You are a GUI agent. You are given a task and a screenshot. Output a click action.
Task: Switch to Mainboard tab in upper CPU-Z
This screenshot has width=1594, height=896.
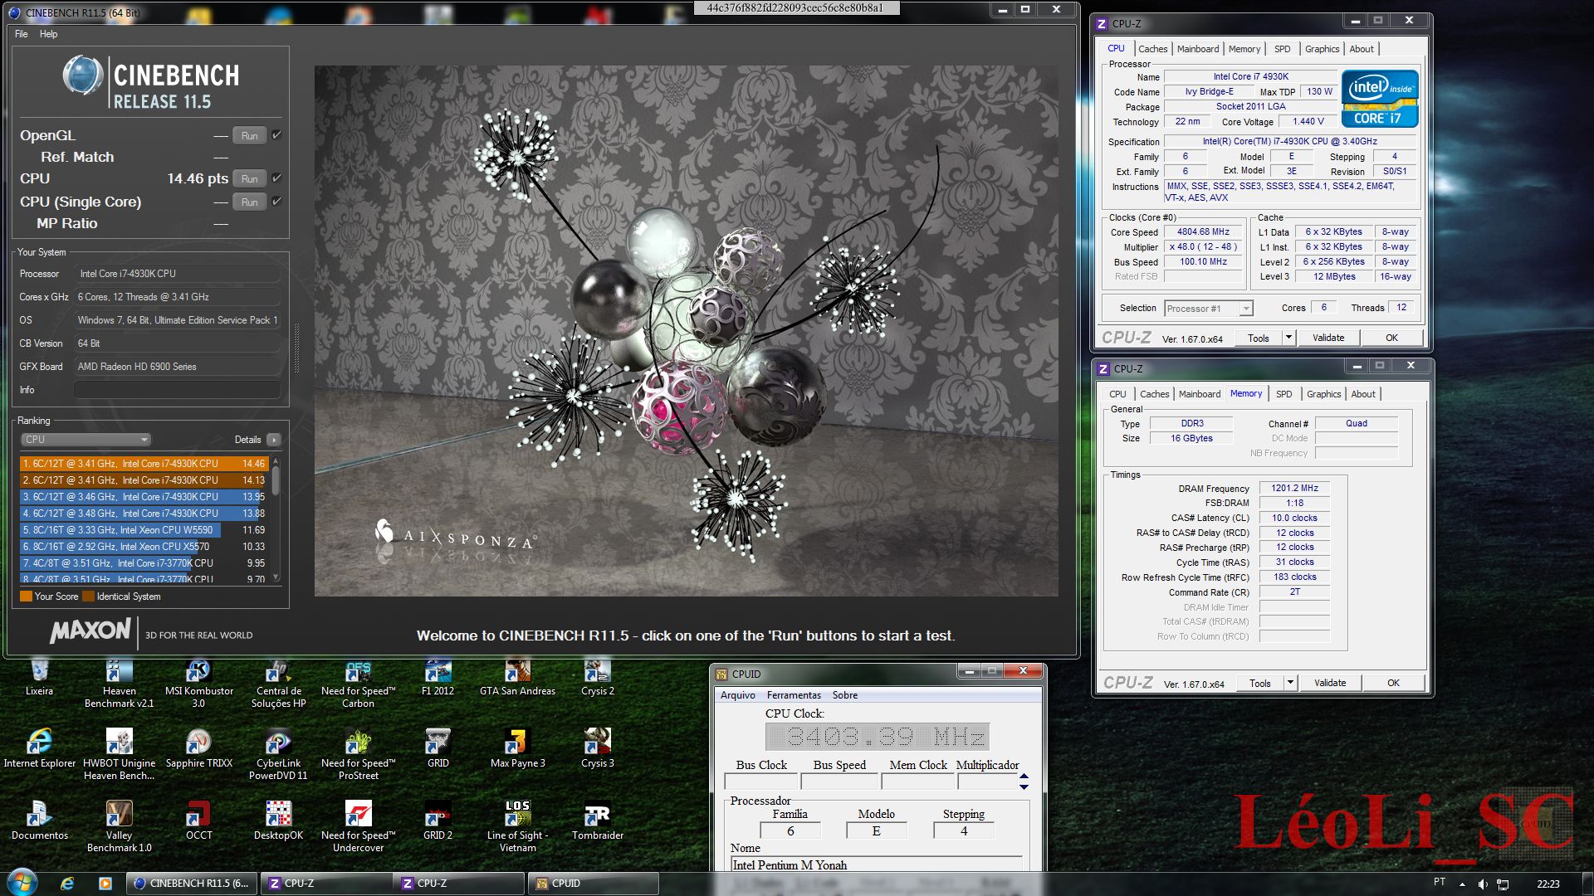1198,49
